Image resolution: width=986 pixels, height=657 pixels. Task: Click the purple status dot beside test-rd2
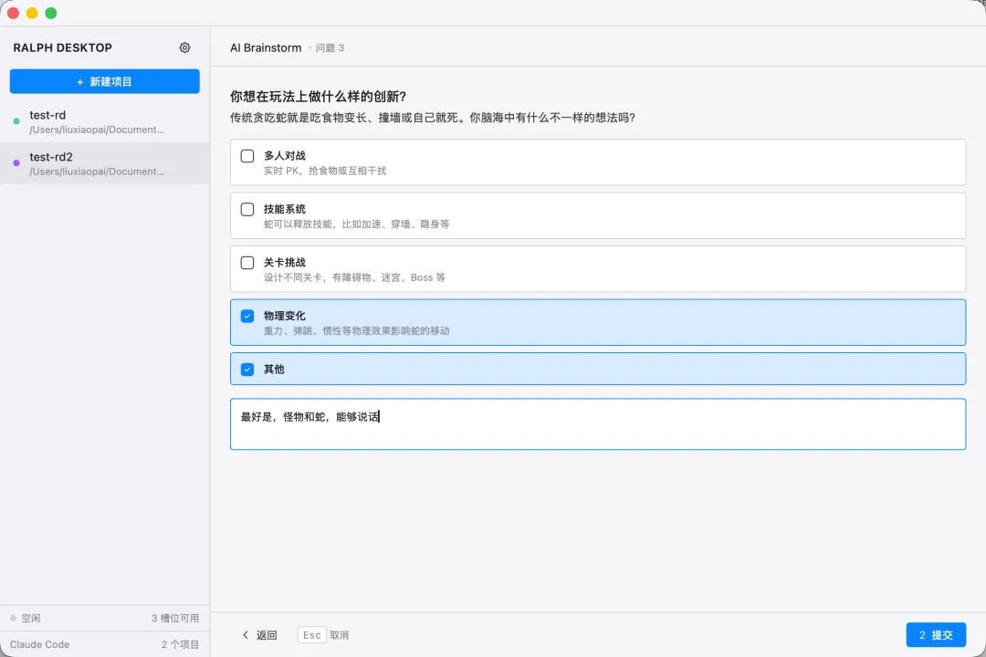[16, 163]
